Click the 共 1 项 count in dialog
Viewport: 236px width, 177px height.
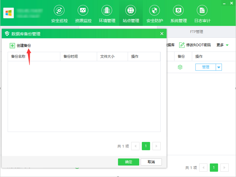(x=123, y=146)
